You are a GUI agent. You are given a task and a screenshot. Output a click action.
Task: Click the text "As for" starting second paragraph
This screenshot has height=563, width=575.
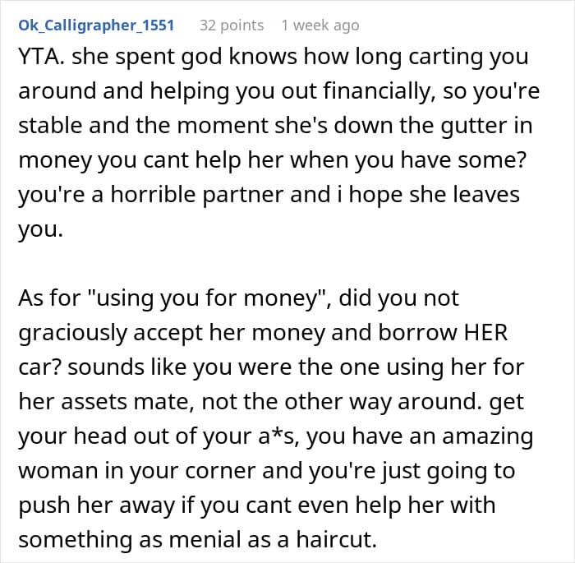pyautogui.click(x=48, y=298)
